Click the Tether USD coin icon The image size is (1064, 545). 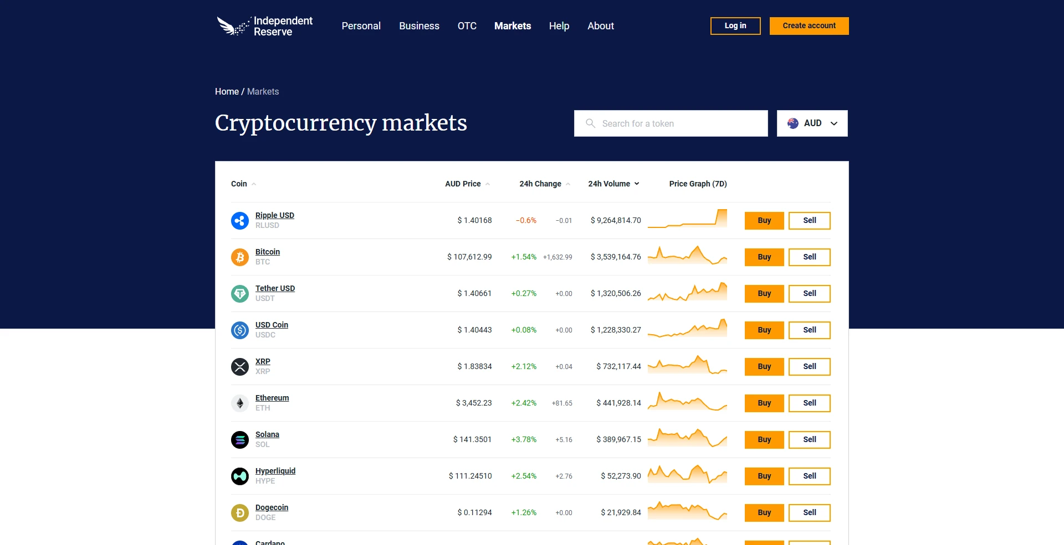coord(240,294)
